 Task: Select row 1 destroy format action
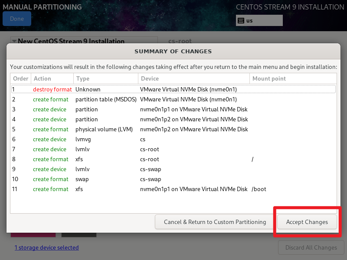tap(173, 89)
